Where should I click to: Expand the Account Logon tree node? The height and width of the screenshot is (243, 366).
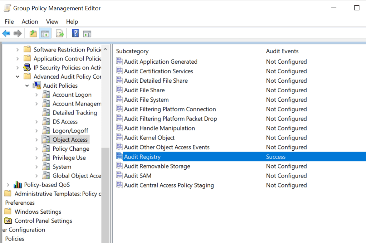(36, 95)
